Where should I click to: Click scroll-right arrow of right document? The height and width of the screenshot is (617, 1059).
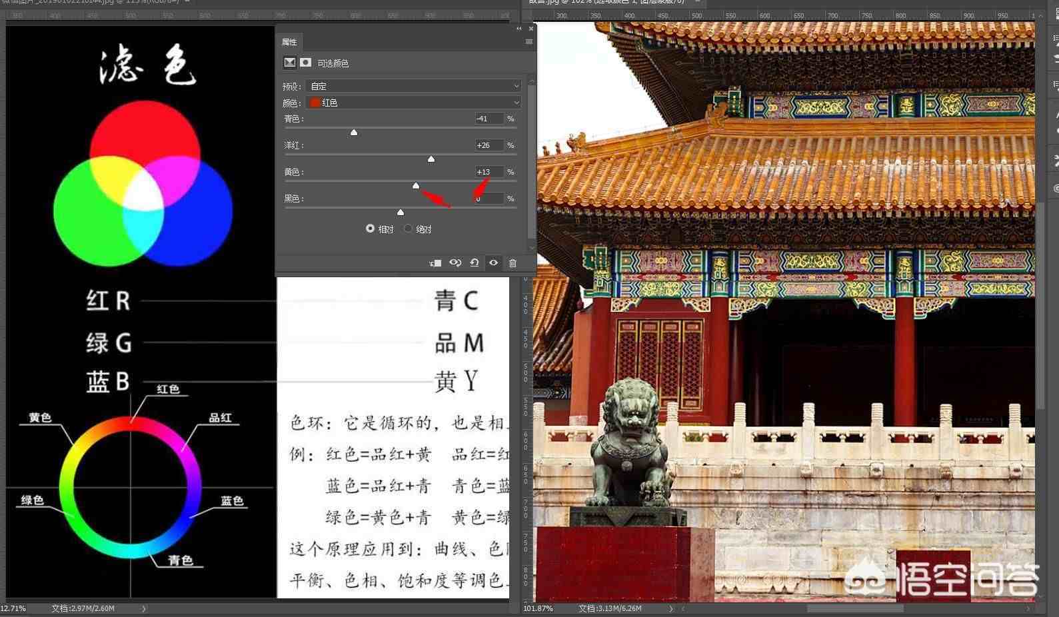point(1028,608)
